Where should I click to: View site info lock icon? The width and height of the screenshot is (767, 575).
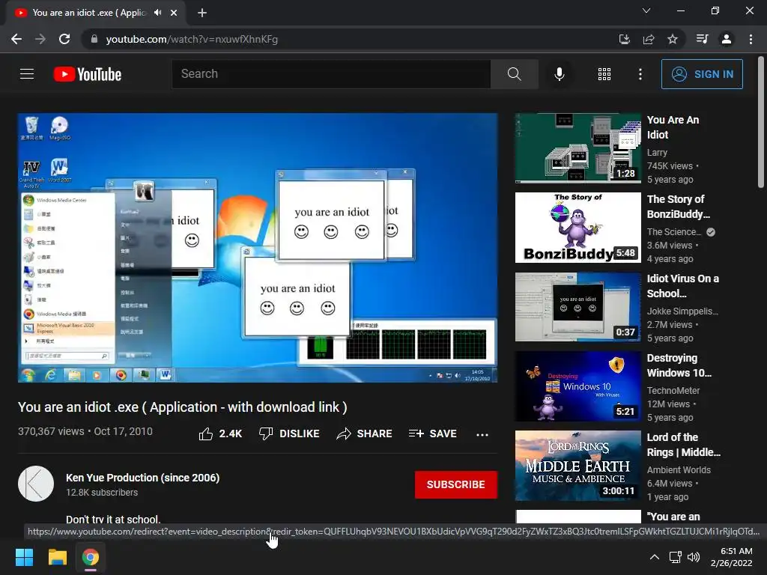(94, 39)
